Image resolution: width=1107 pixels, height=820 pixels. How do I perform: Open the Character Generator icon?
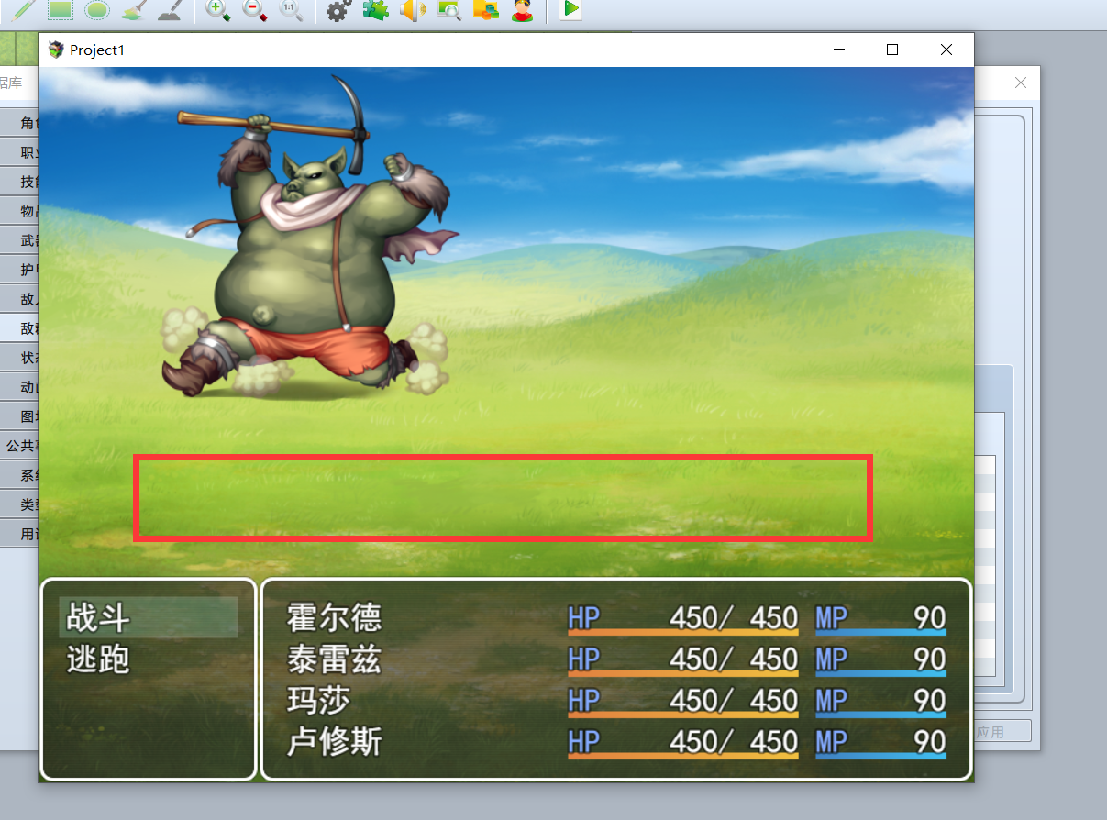(523, 10)
